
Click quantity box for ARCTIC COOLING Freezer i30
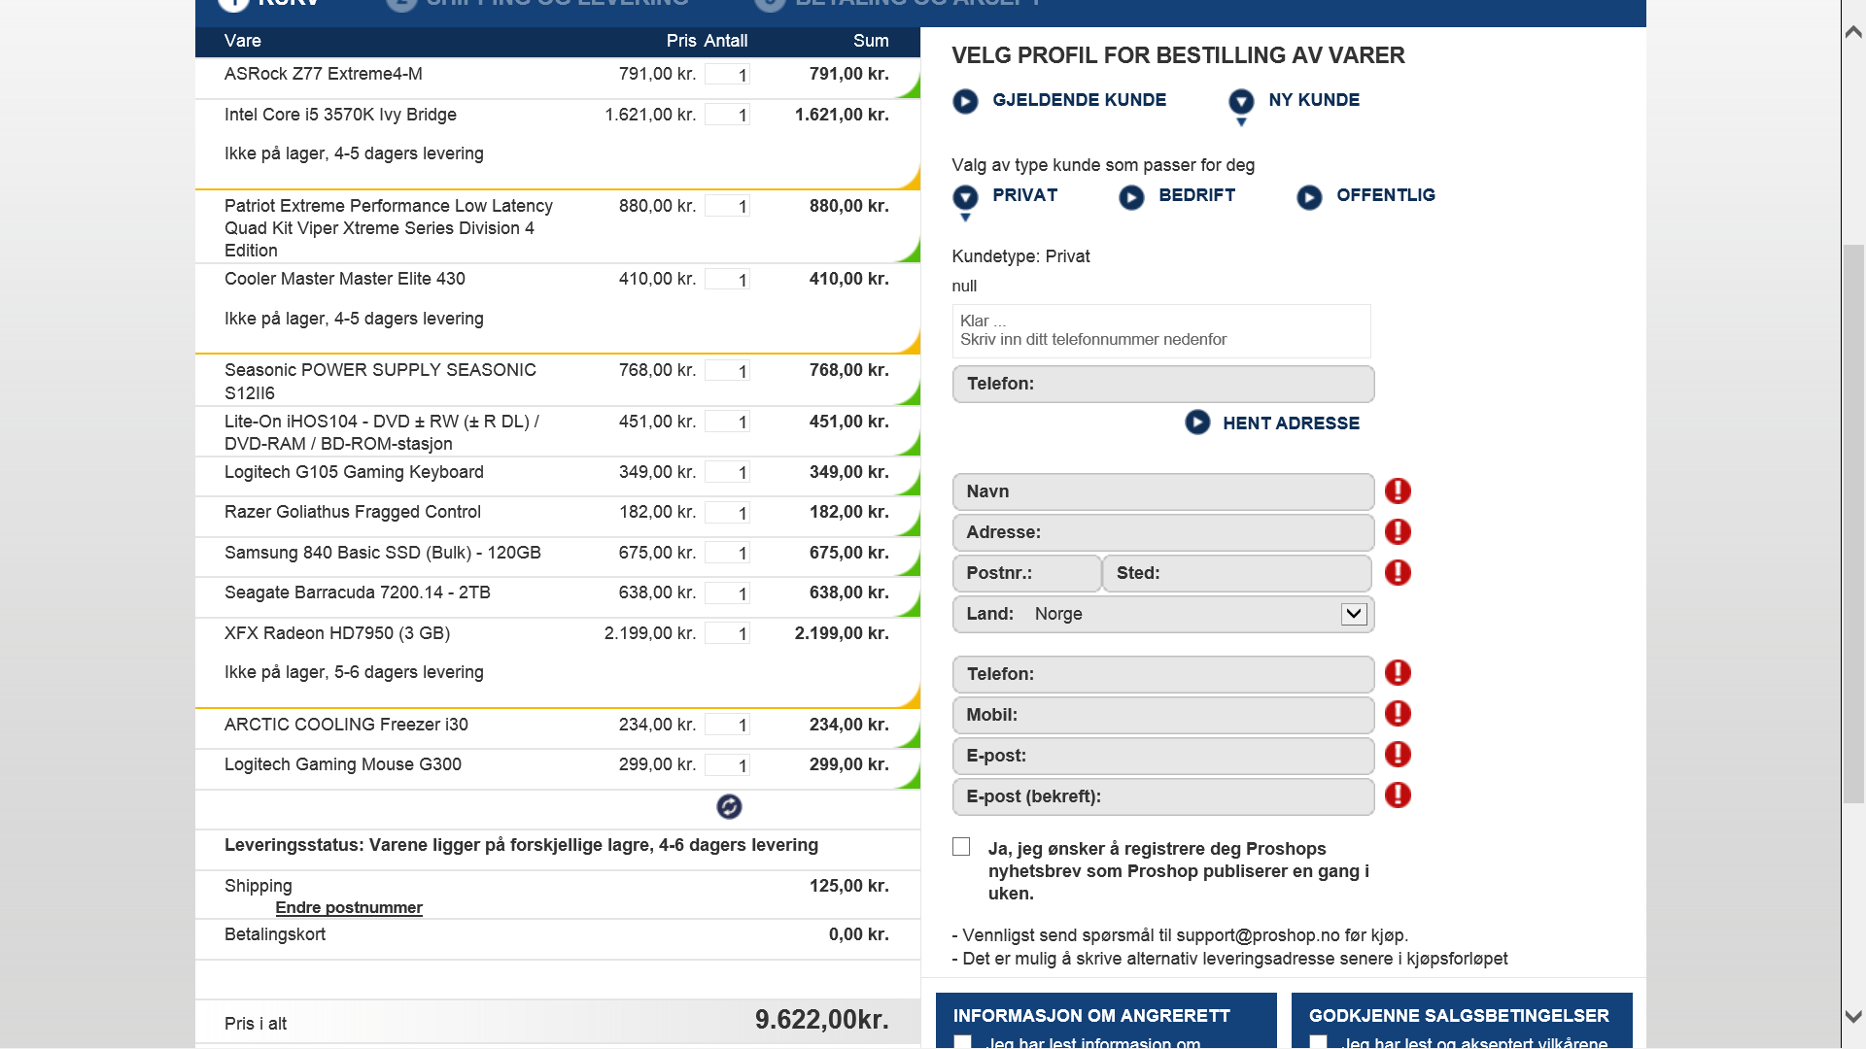click(727, 726)
